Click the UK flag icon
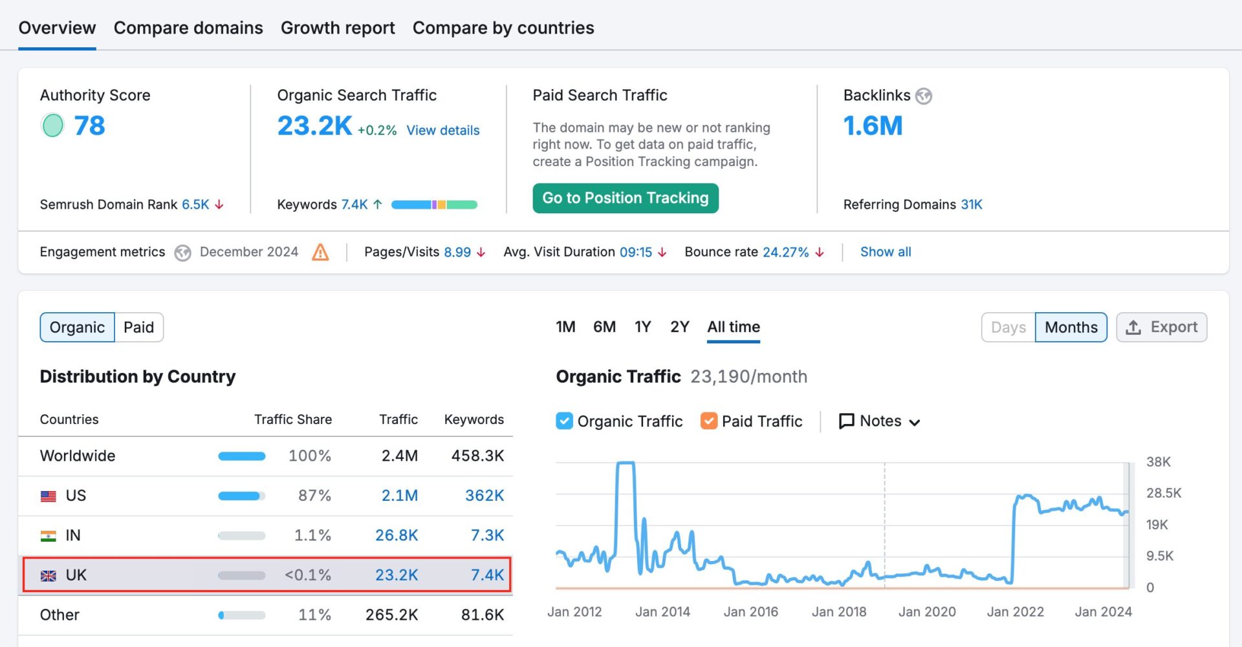 pyautogui.click(x=49, y=576)
